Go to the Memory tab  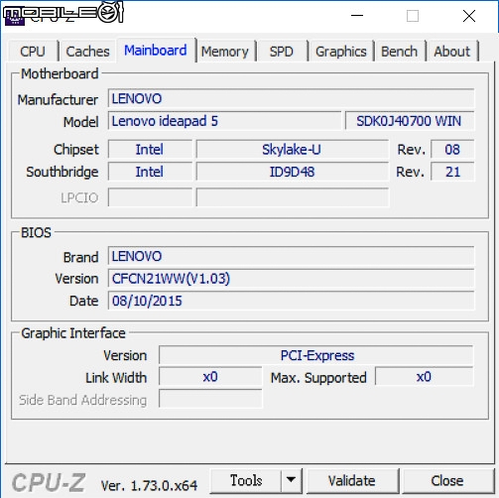pos(225,52)
